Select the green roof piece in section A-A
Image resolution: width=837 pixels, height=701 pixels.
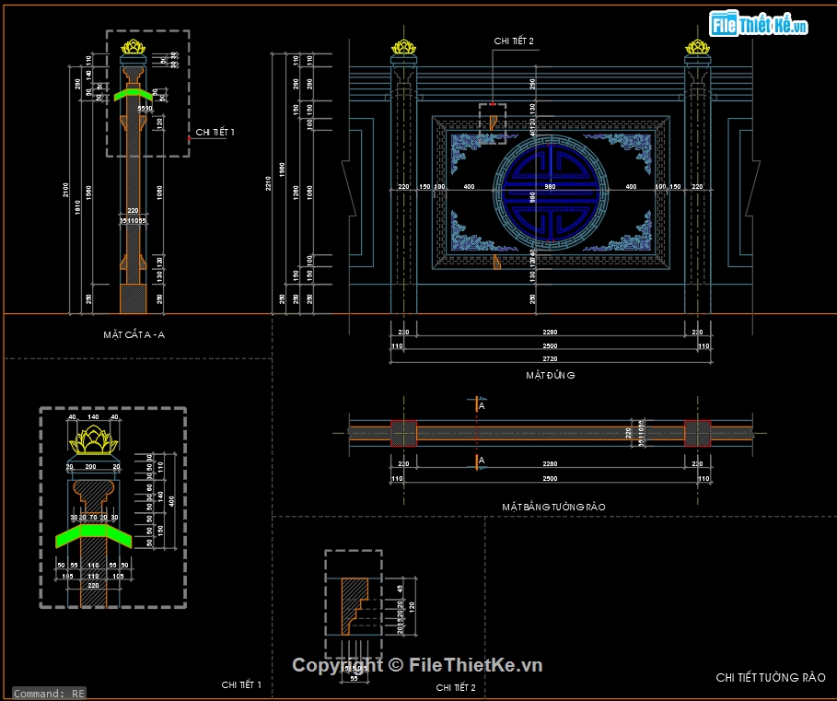133,95
